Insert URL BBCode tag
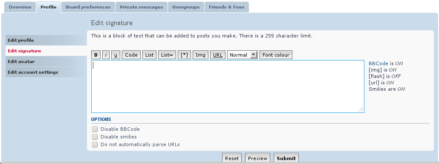This screenshot has width=439, height=164. tap(217, 55)
